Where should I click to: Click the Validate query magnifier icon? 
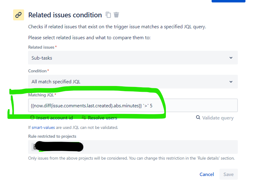198,117
